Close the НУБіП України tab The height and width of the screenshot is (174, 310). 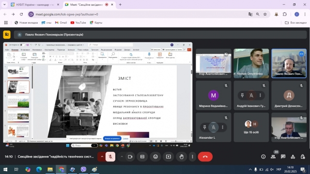pos(58,4)
